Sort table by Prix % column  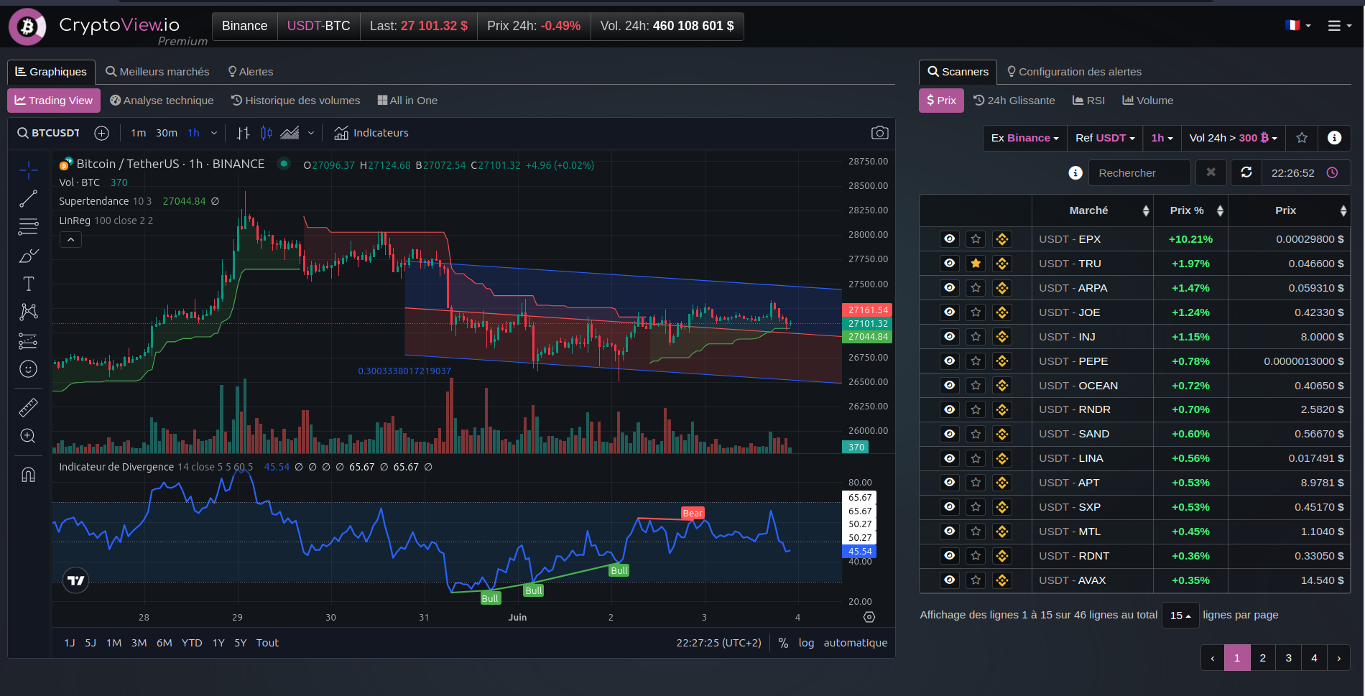pos(1190,210)
